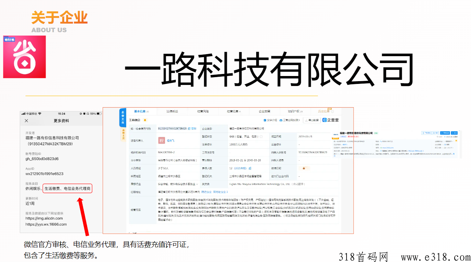
Task: Select the gh_650bd0d823d6 account ID text
Action: tap(42, 159)
